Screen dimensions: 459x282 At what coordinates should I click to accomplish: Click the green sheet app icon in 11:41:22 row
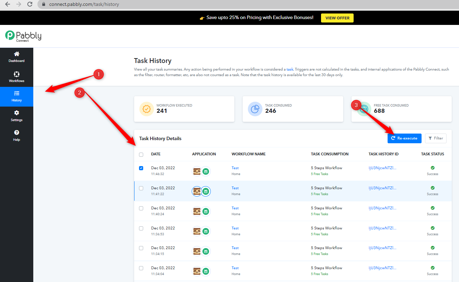coord(206,191)
